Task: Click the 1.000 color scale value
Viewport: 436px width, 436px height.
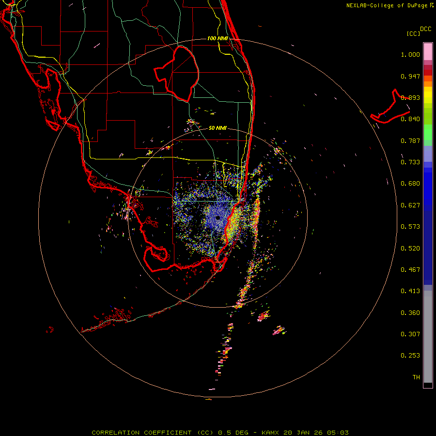Action: tap(410, 54)
